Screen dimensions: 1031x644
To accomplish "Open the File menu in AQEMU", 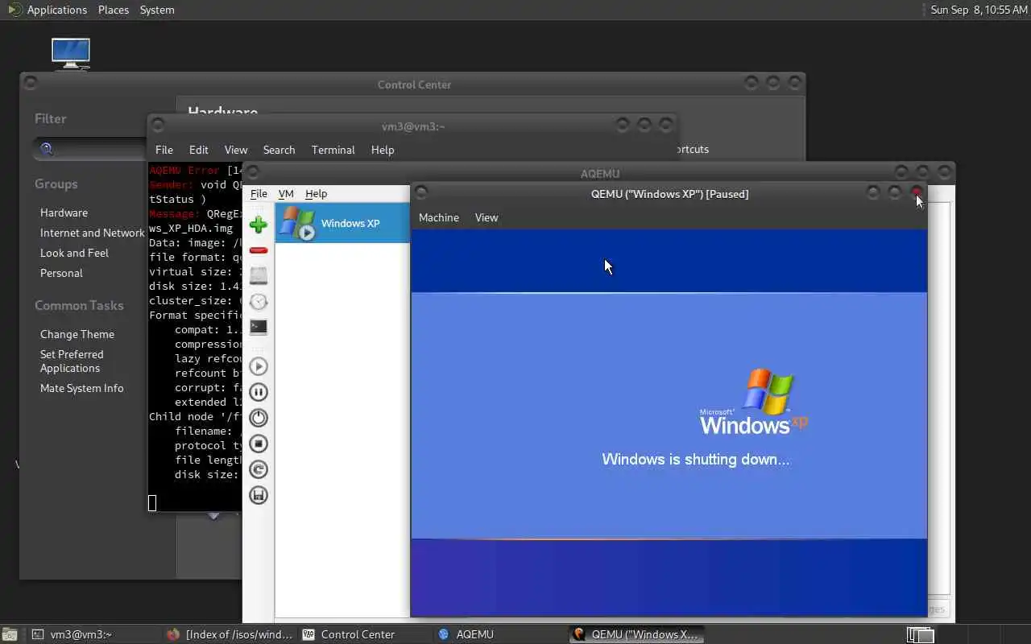I will tap(259, 193).
